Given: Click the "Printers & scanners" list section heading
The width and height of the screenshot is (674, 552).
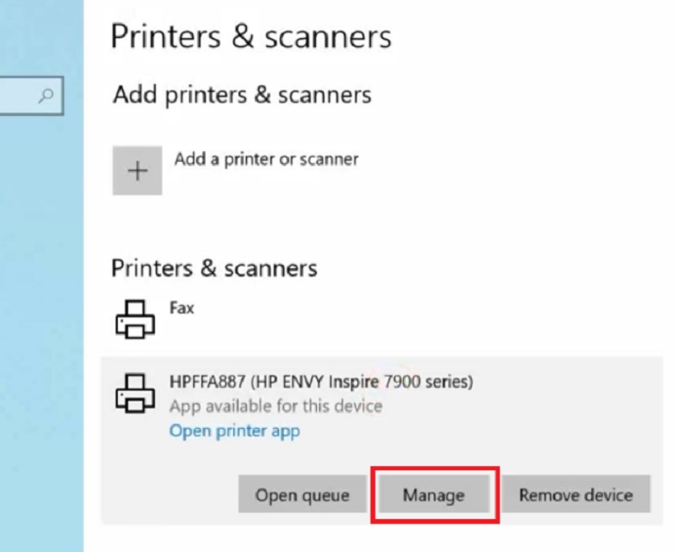Looking at the screenshot, I should click(x=214, y=269).
